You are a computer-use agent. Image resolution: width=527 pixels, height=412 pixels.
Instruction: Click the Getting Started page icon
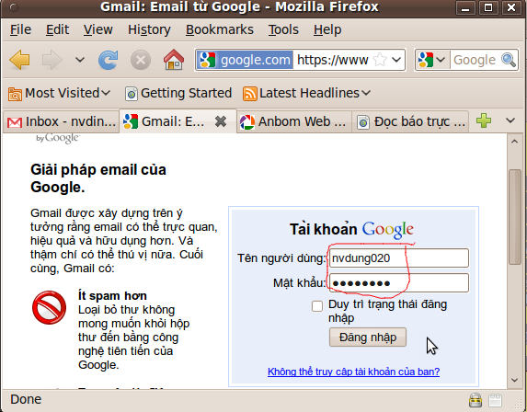(x=132, y=94)
